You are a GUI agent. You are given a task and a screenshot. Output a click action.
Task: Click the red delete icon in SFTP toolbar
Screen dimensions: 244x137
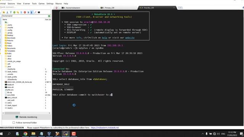(25, 12)
